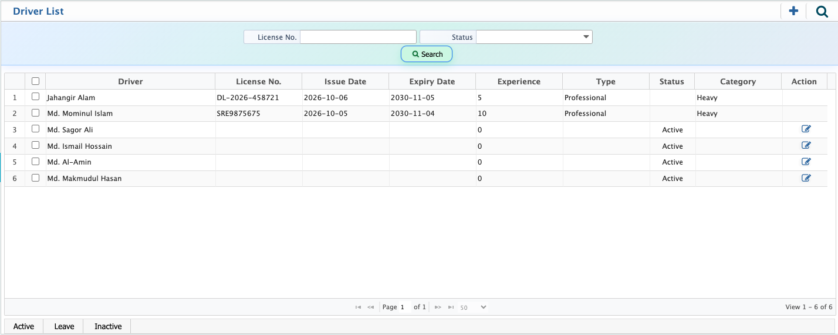838x335 pixels.
Task: Go to first page pager icon
Action: [x=358, y=307]
